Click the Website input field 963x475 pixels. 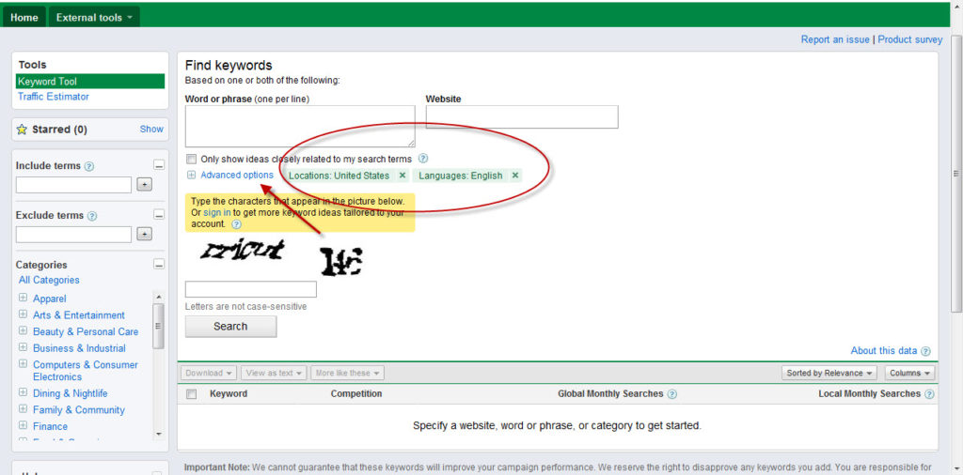pos(522,117)
